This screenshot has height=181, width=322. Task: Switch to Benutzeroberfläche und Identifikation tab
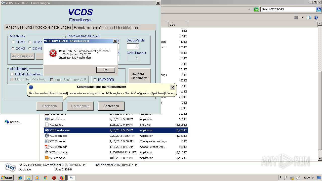coord(106,28)
